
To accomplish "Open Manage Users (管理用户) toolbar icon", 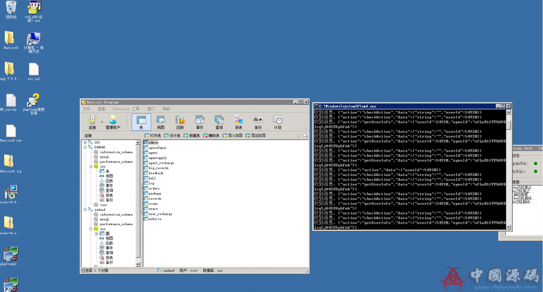I will pos(113,122).
